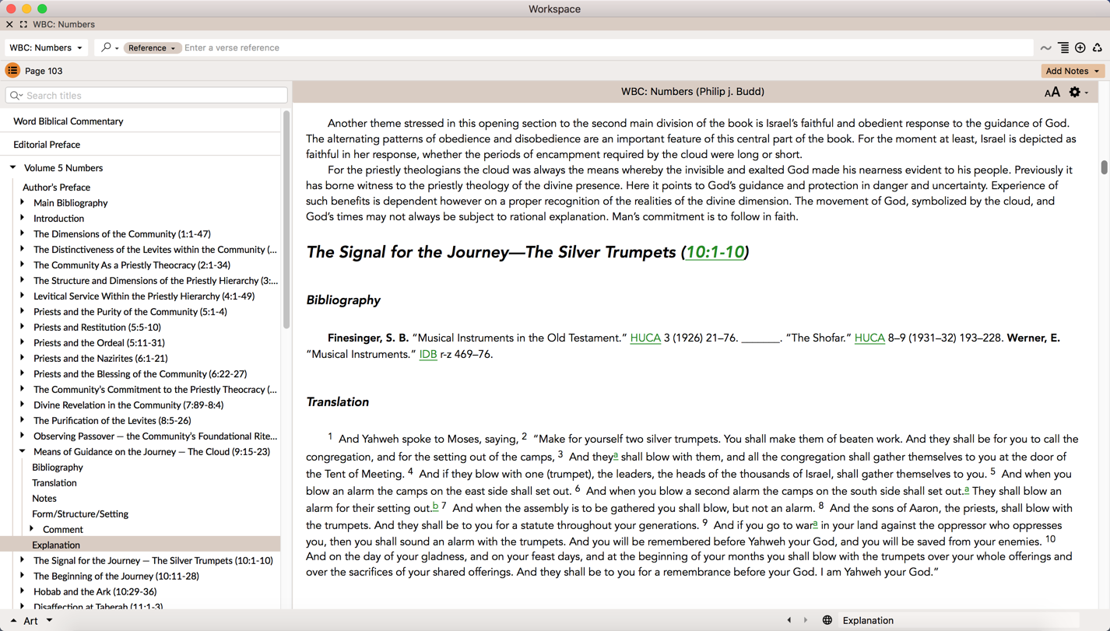
Task: Click the tilde icon in the toolbar
Action: (1045, 48)
